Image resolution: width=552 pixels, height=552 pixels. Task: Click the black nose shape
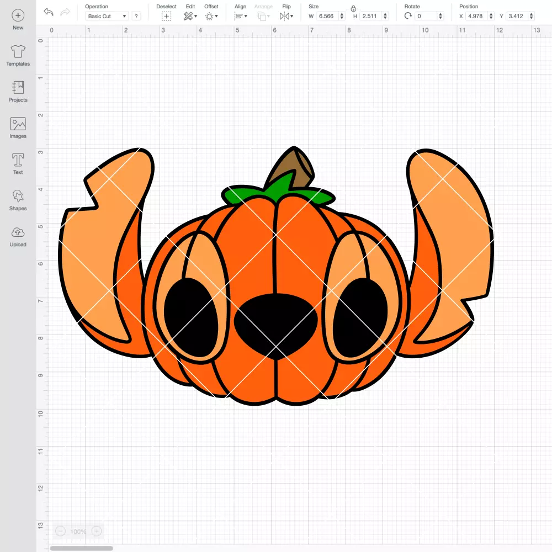[276, 326]
